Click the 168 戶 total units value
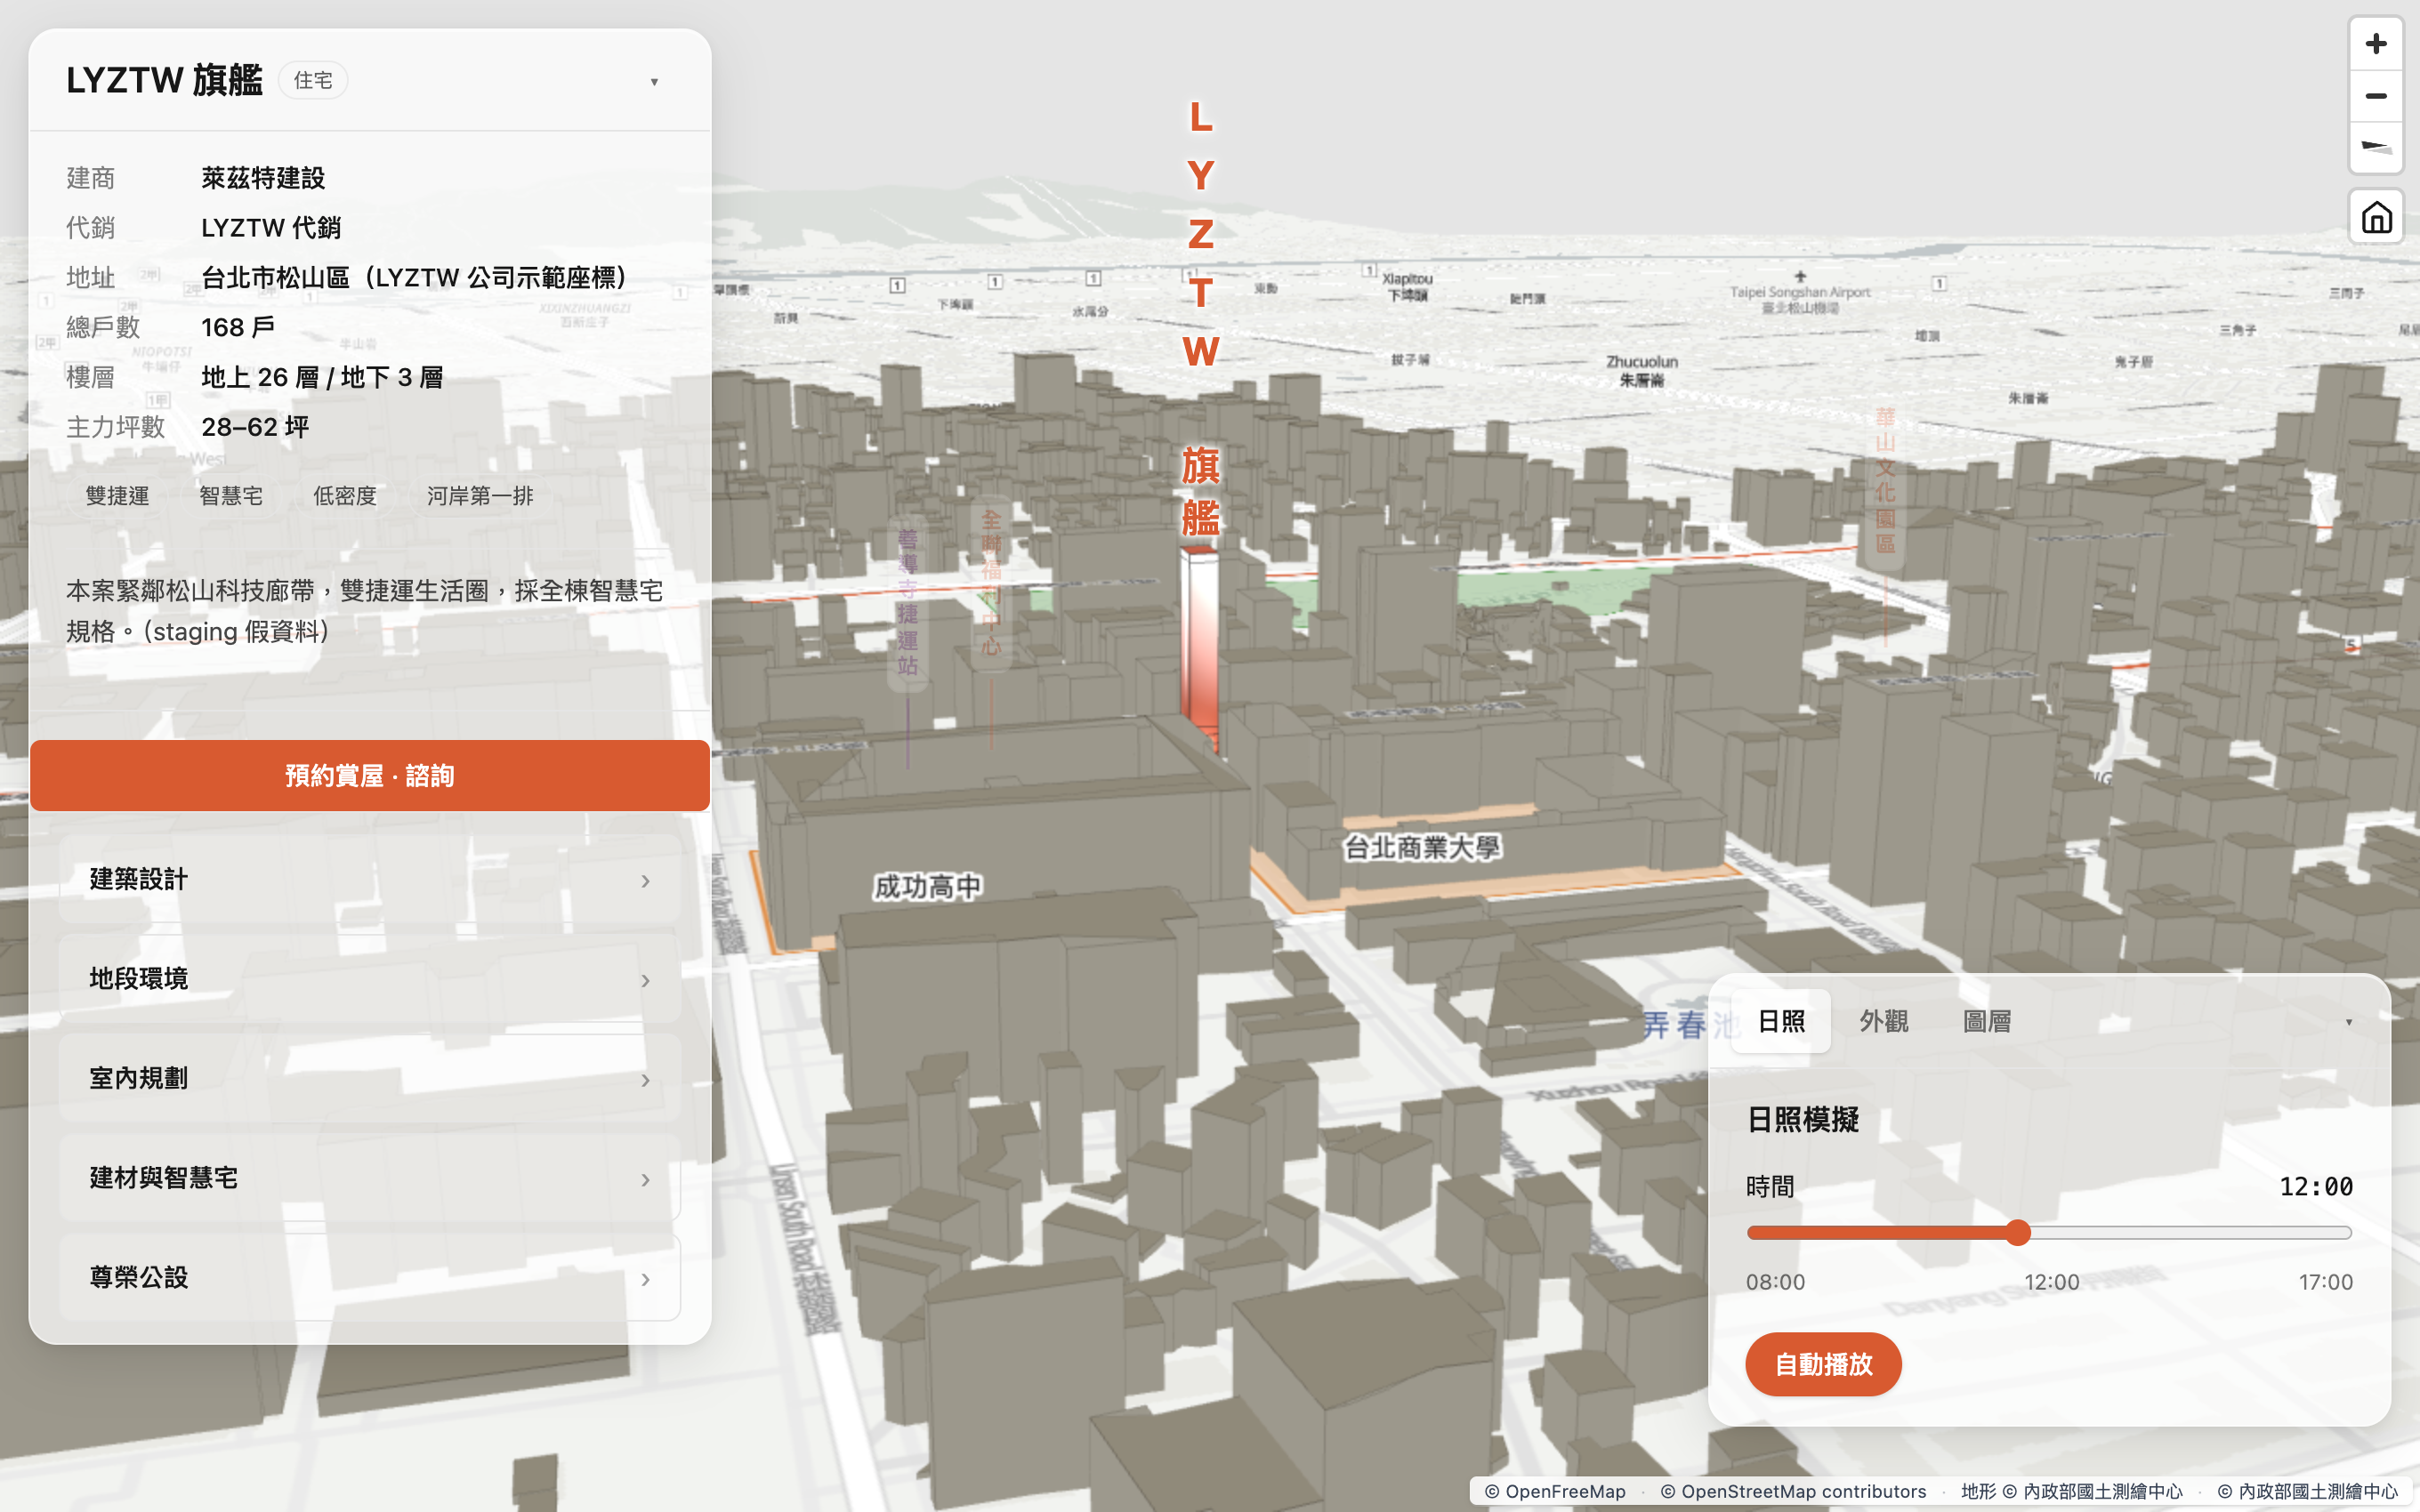Image resolution: width=2420 pixels, height=1512 pixels. [x=238, y=327]
